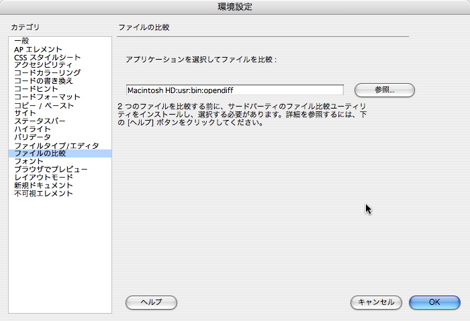Click the キャンセル button
The image size is (470, 321).
376,302
